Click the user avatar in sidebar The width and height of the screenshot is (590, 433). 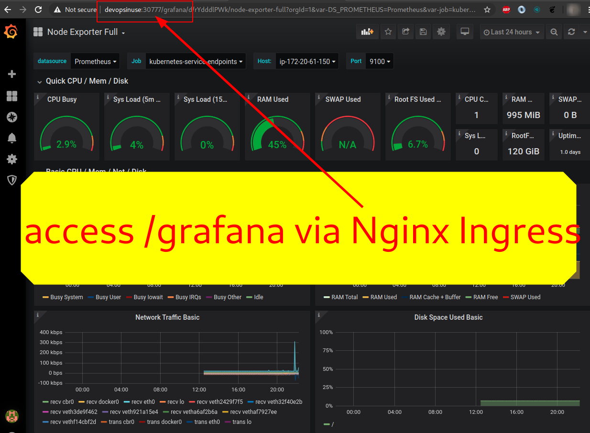coord(11,416)
